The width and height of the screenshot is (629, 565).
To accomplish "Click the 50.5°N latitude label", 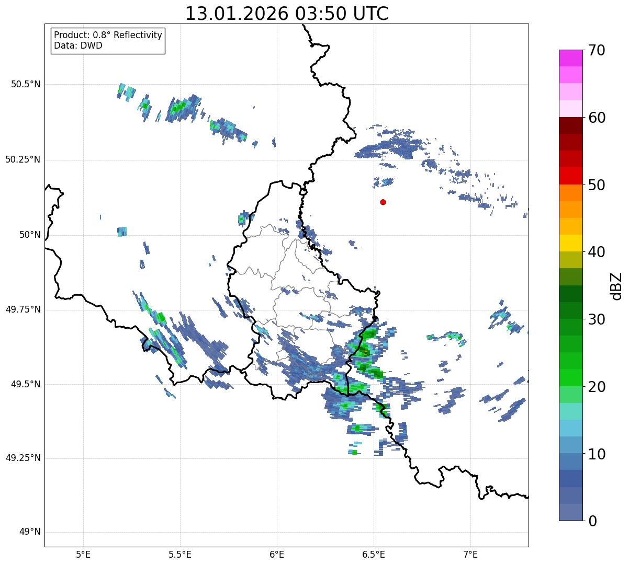I will pos(25,84).
